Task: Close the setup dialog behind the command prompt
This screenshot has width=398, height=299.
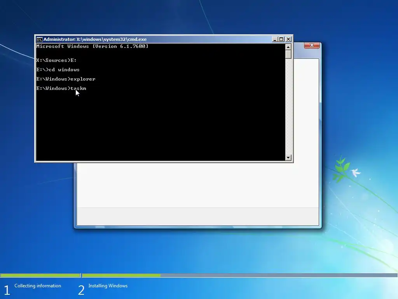Action: [312, 45]
